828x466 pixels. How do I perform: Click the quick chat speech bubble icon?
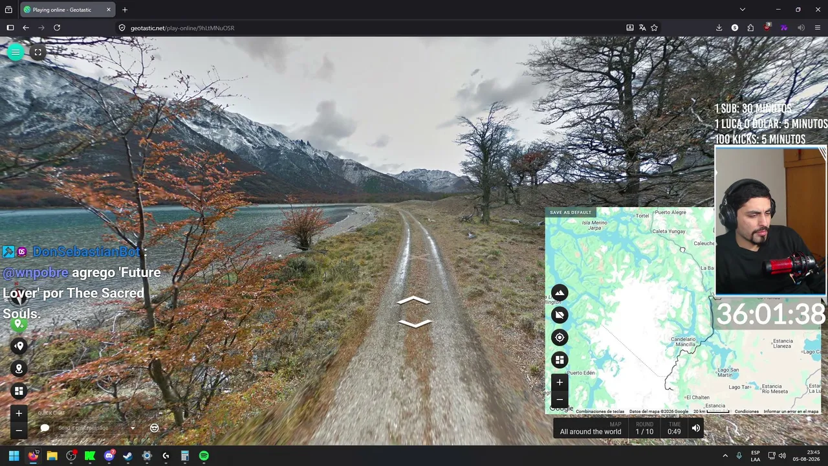pyautogui.click(x=45, y=428)
